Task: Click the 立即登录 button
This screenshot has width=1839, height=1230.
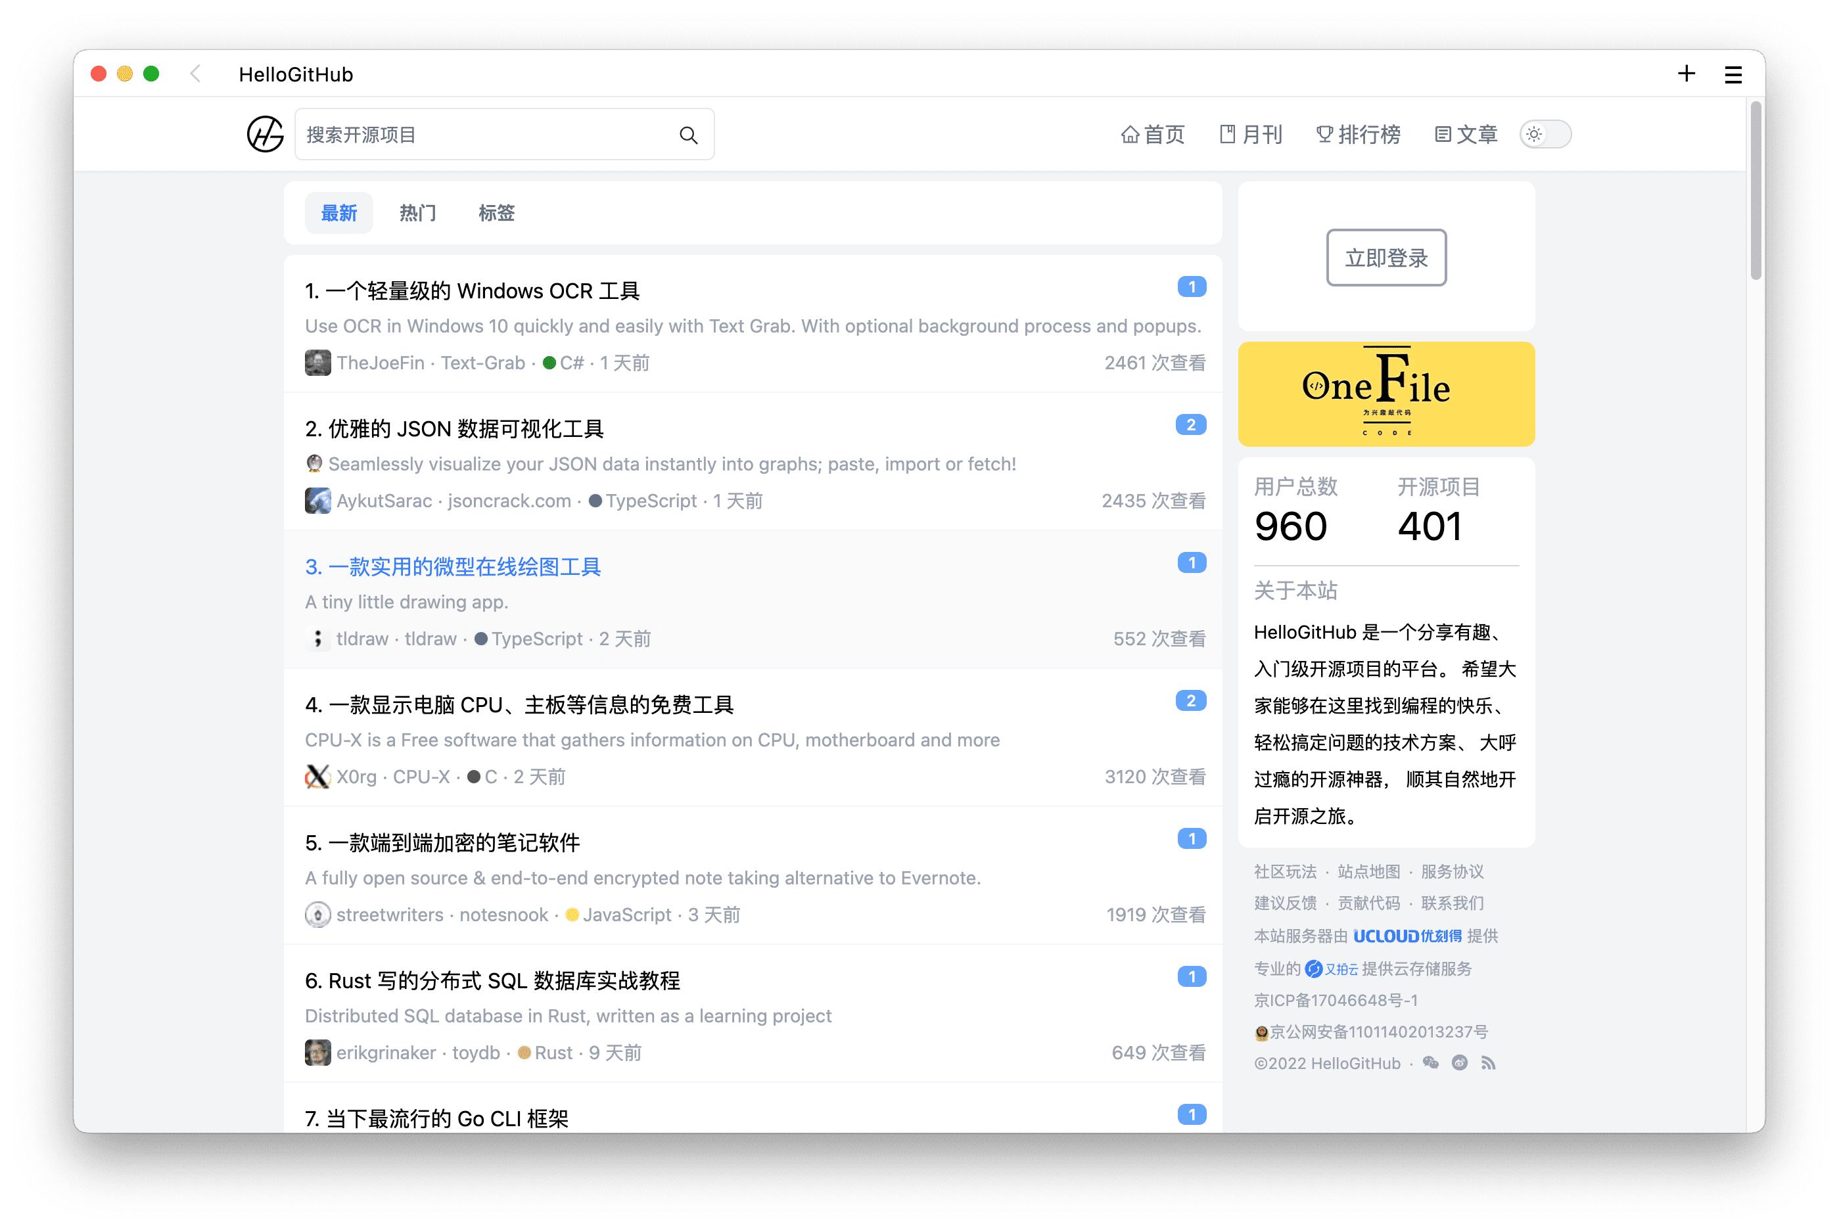Action: tap(1385, 258)
